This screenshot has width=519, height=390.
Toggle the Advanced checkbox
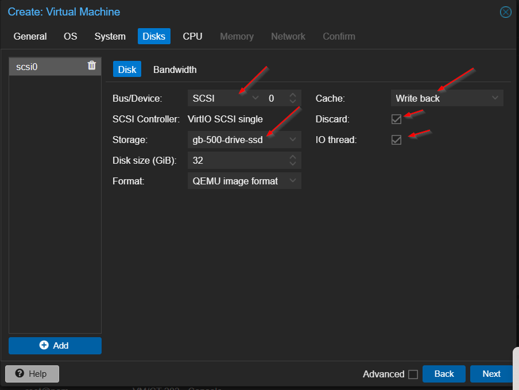tap(412, 374)
